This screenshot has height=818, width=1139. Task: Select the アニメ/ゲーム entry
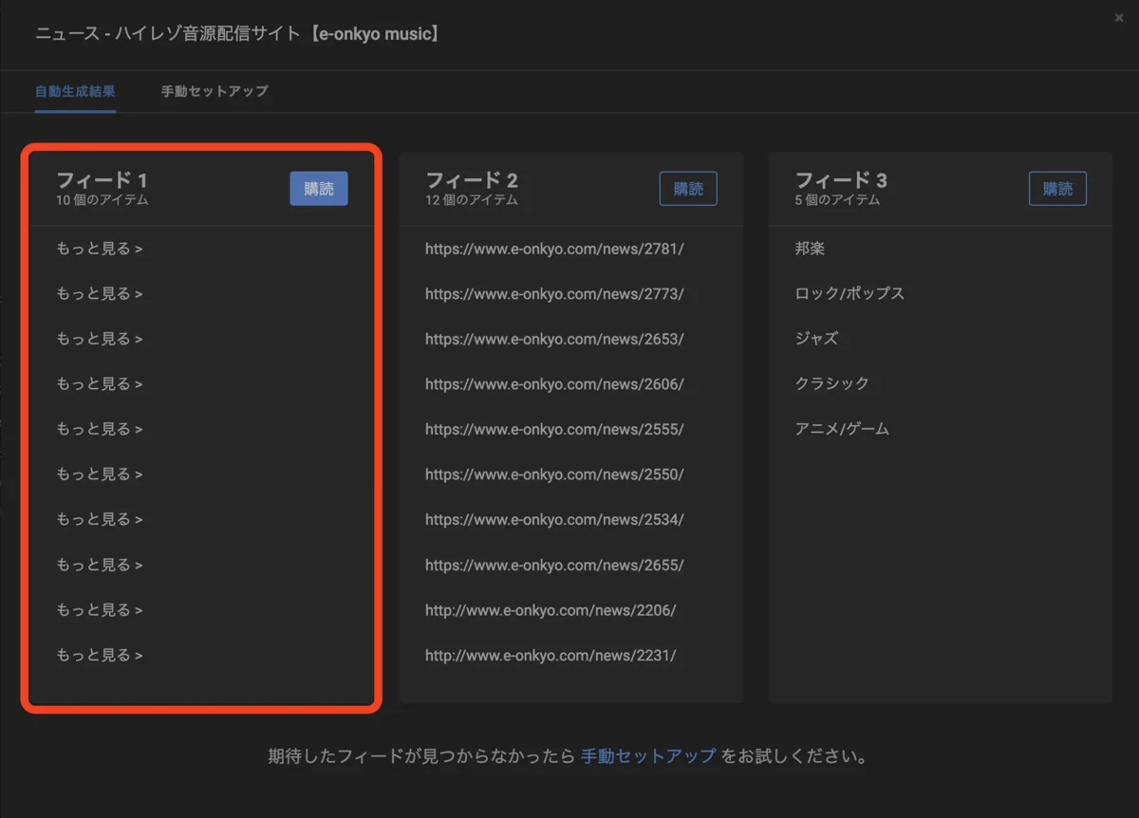click(842, 429)
